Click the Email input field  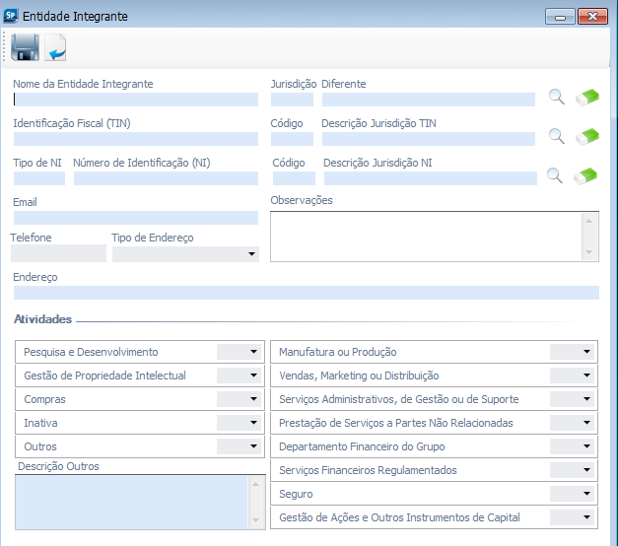135,218
